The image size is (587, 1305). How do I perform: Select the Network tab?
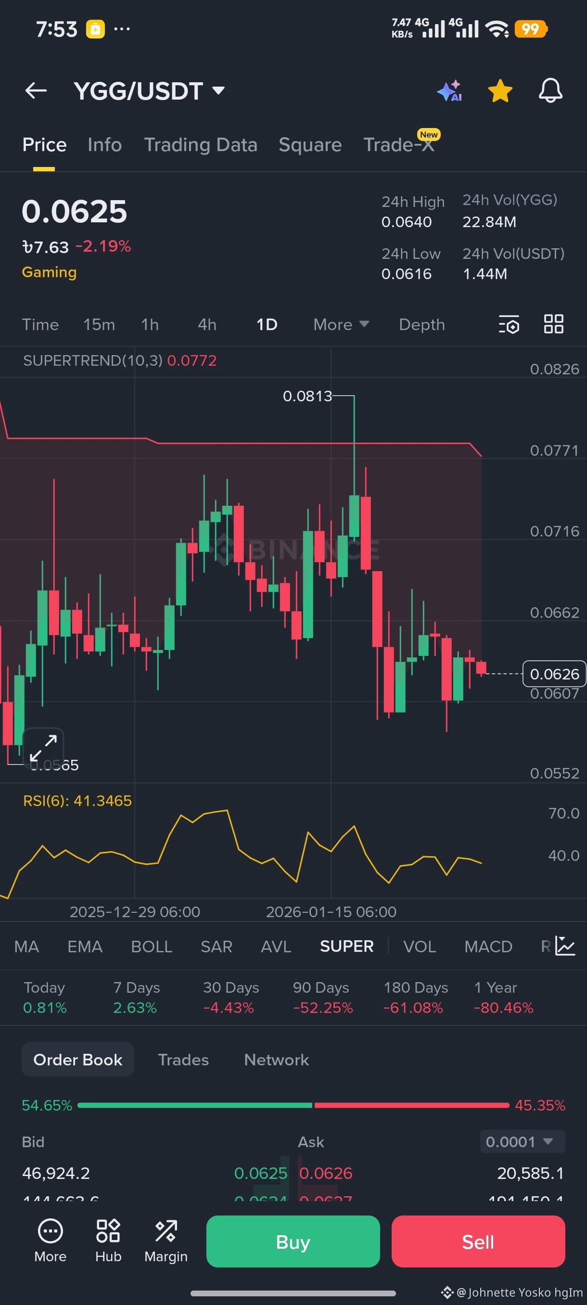pyautogui.click(x=277, y=1059)
